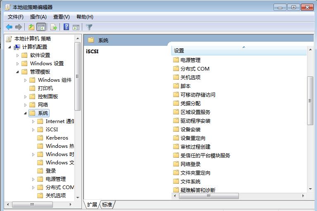
Task: Select 可移动存储访问 in the settings list
Action: pos(198,95)
